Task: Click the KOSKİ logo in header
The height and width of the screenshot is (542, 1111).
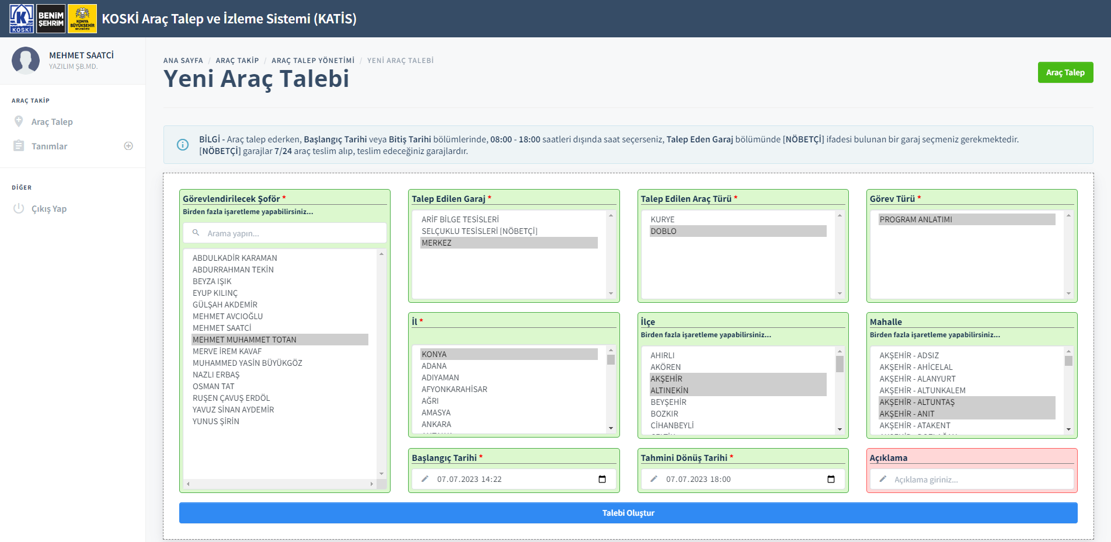Action: point(22,19)
